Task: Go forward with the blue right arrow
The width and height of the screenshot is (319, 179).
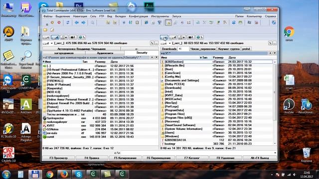Action: [83, 22]
